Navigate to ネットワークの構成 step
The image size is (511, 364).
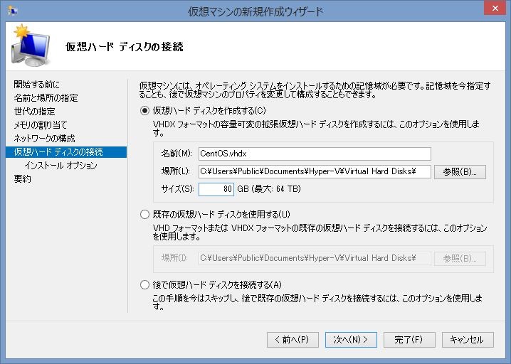point(44,139)
